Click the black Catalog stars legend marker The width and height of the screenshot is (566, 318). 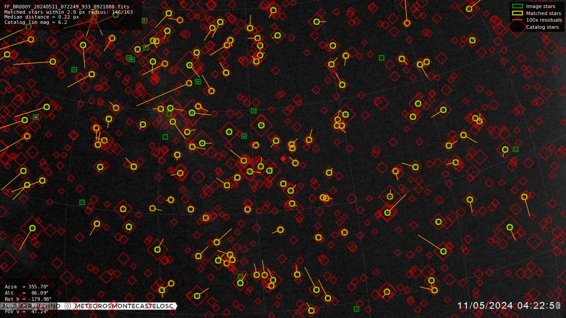517,27
